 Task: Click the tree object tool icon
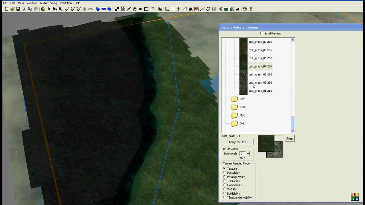[179, 9]
